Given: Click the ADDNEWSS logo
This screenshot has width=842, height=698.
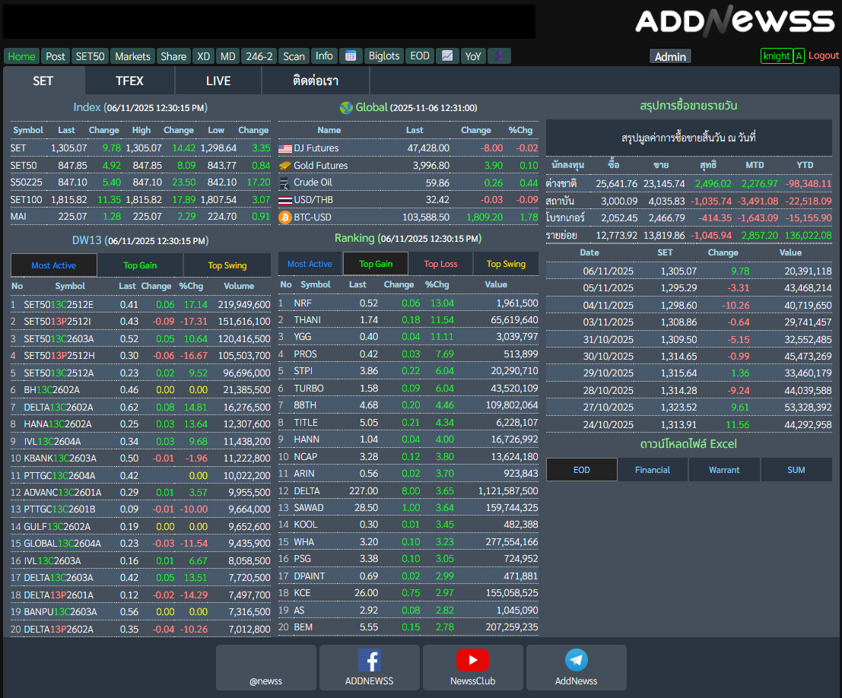Looking at the screenshot, I should tap(735, 21).
